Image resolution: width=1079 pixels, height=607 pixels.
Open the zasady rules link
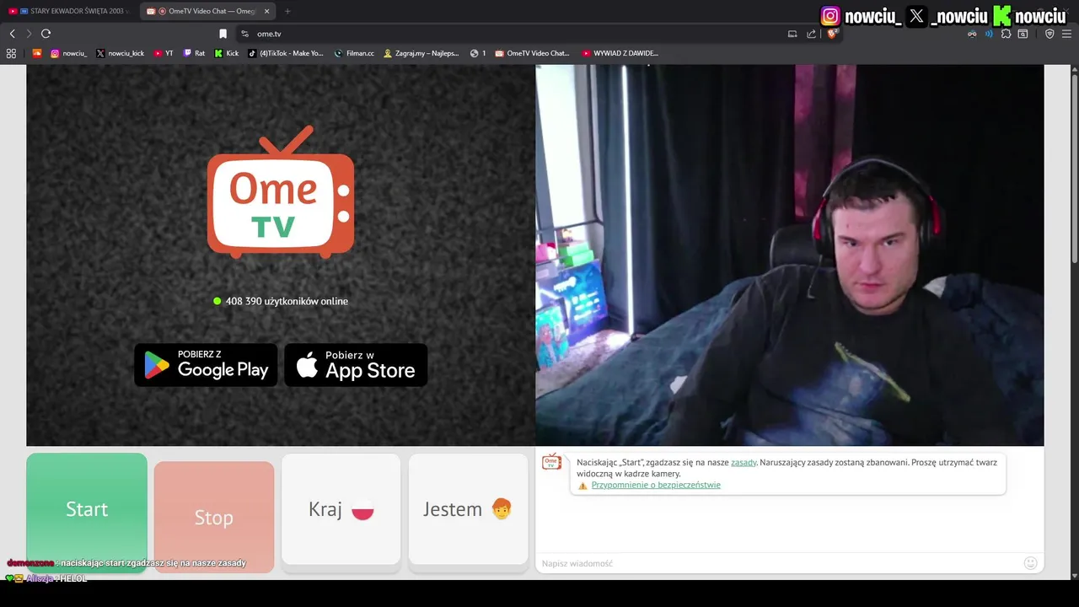(743, 462)
